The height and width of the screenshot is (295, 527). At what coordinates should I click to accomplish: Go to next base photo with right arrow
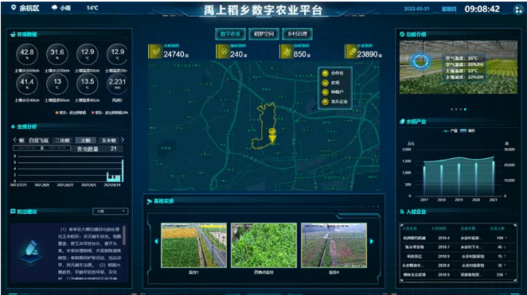coord(372,241)
